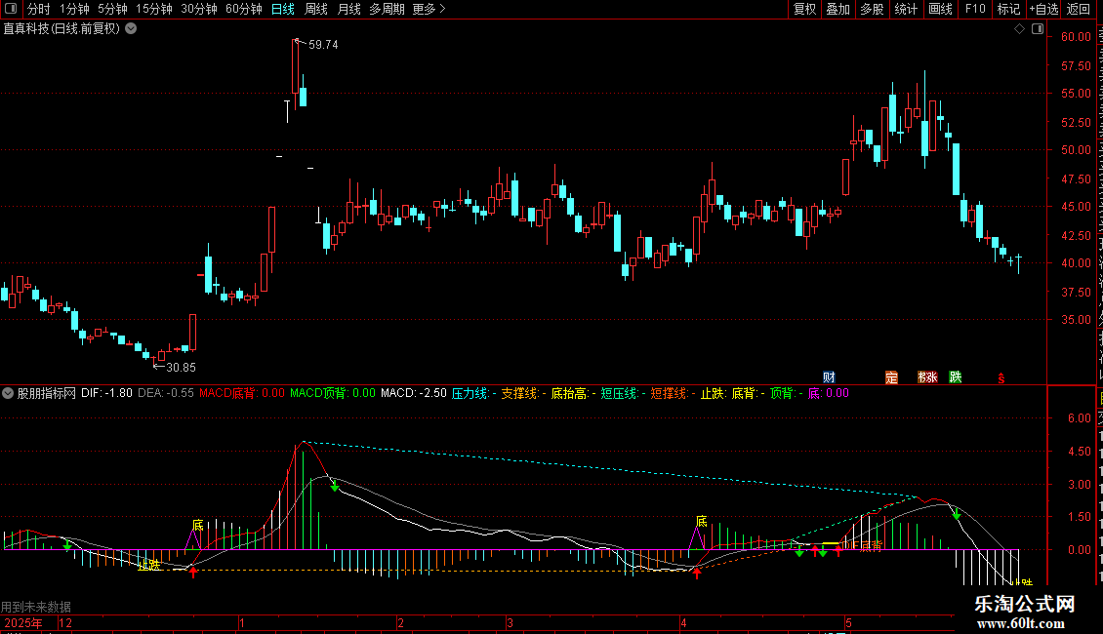Screen dimensions: 1103x634
Task: Click the 叠加 overlay button
Action: point(837,9)
